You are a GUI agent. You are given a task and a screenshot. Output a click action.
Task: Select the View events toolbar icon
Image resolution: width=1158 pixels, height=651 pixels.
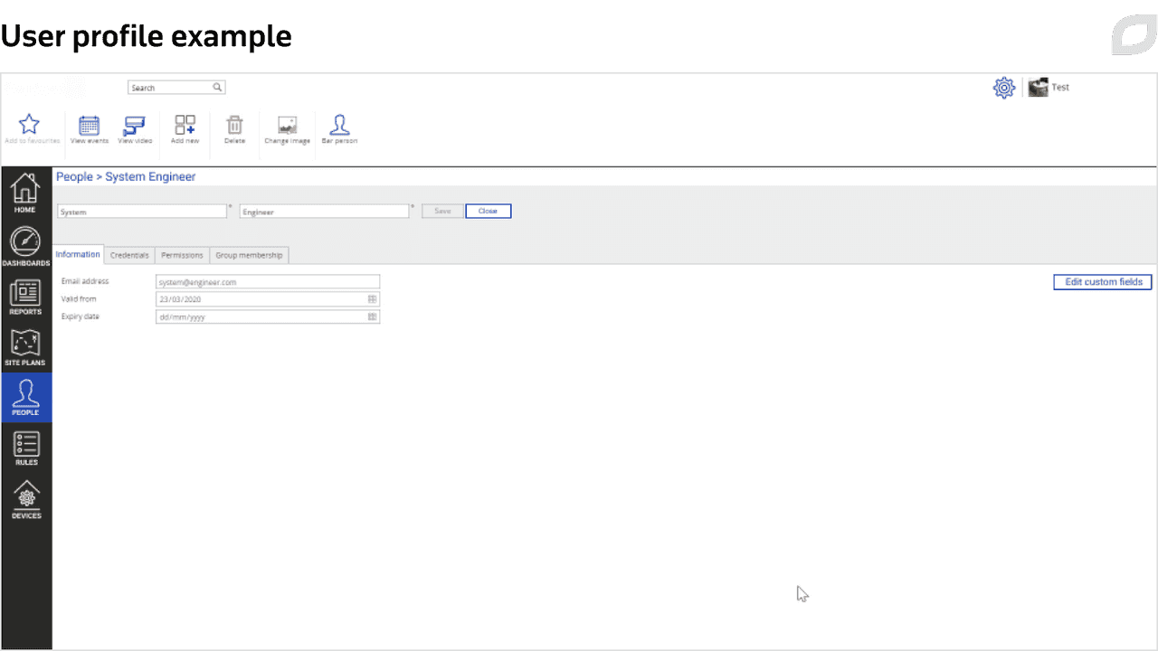[89, 128]
